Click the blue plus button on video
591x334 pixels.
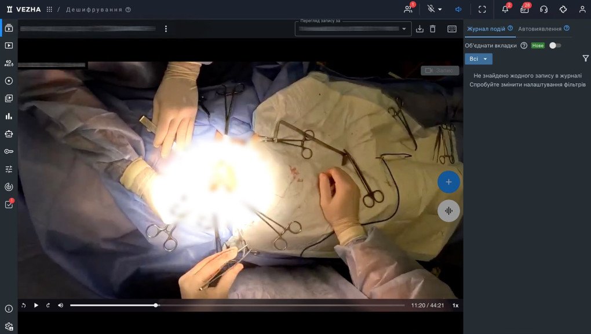pyautogui.click(x=448, y=182)
